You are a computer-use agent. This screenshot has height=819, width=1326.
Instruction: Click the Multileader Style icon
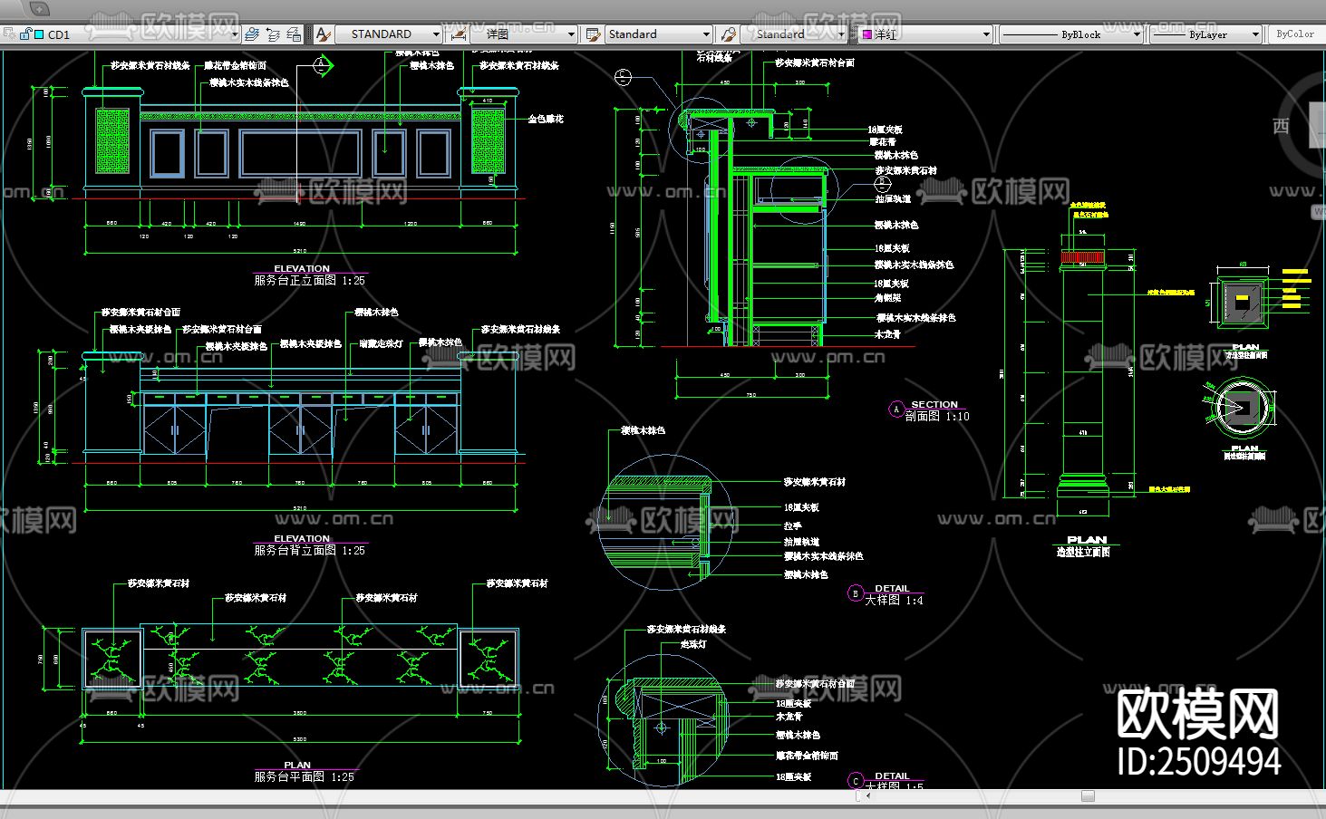(728, 34)
